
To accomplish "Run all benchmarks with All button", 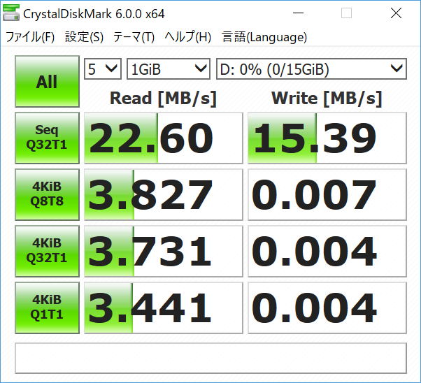I will (x=47, y=82).
